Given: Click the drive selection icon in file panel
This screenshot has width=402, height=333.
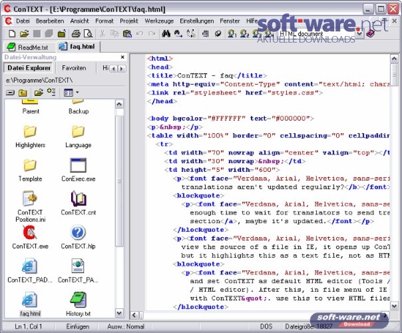Looking at the screenshot, I should (10, 93).
